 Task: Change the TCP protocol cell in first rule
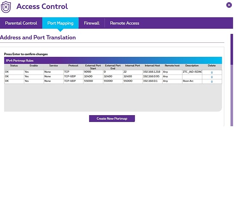coord(74,72)
